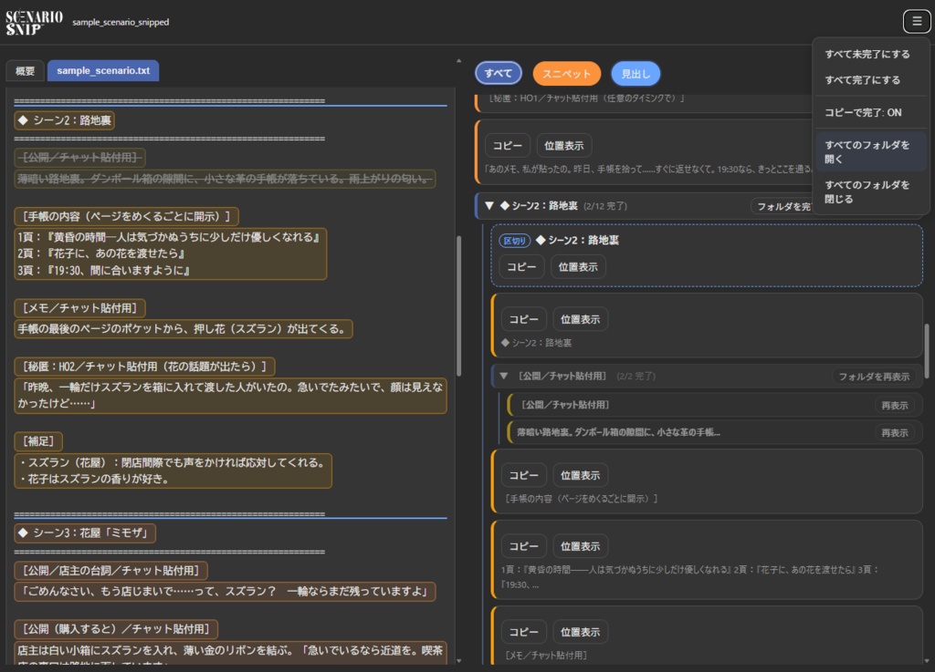
Task: Click 再表示 for ［公開／チャット貼付用］ row
Action: coord(895,405)
